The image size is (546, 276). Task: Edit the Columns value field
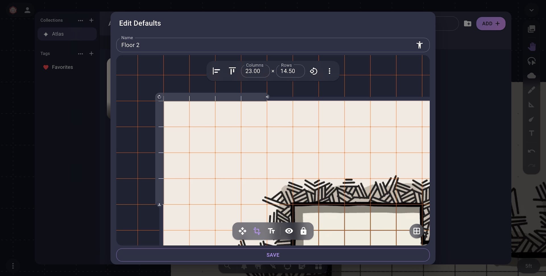pyautogui.click(x=254, y=71)
